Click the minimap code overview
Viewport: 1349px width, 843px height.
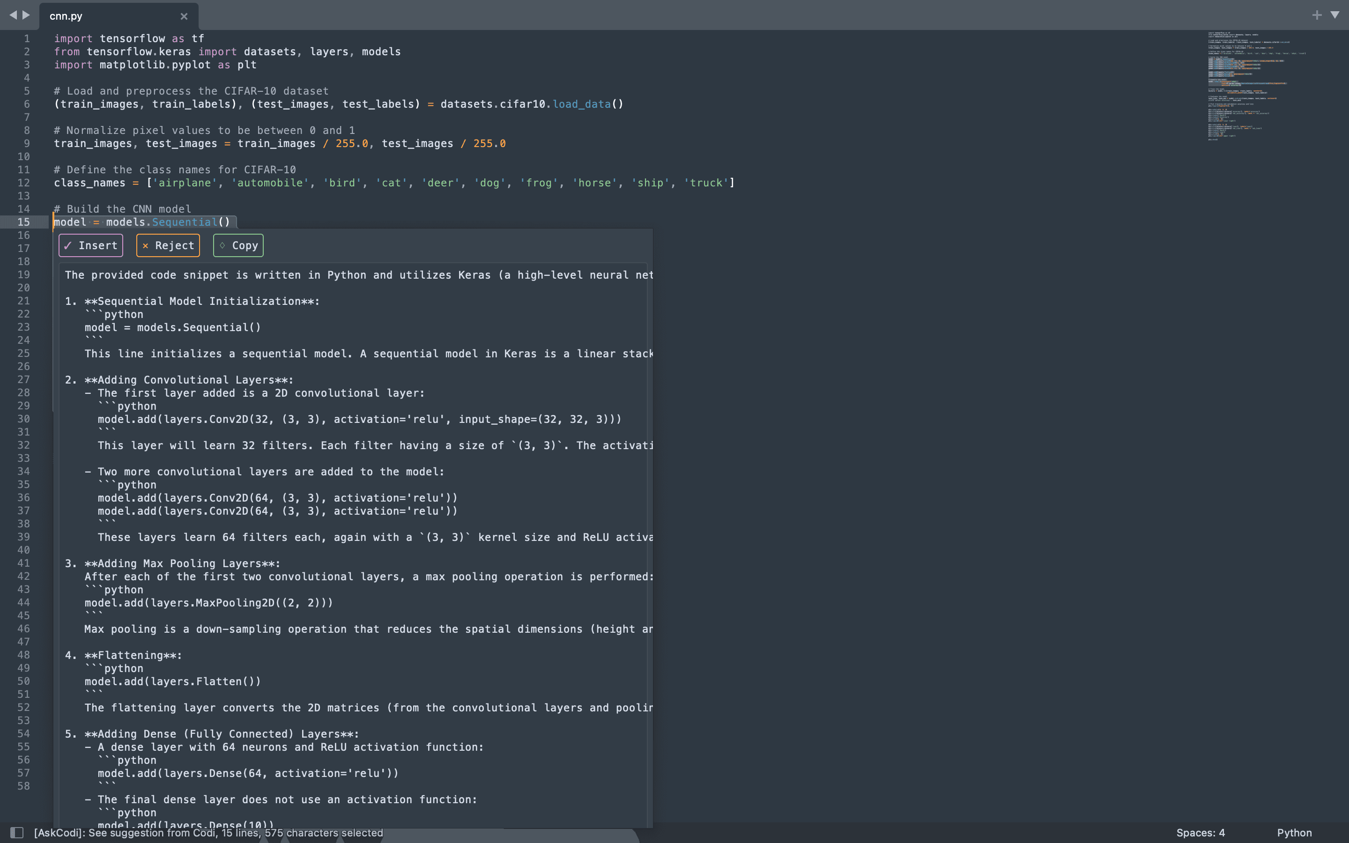[x=1257, y=87]
